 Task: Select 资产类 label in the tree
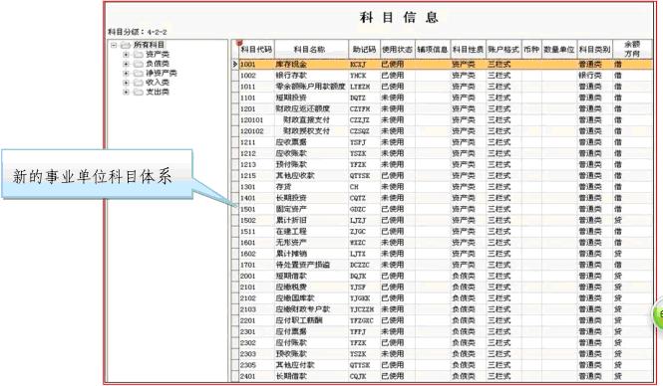coord(158,55)
